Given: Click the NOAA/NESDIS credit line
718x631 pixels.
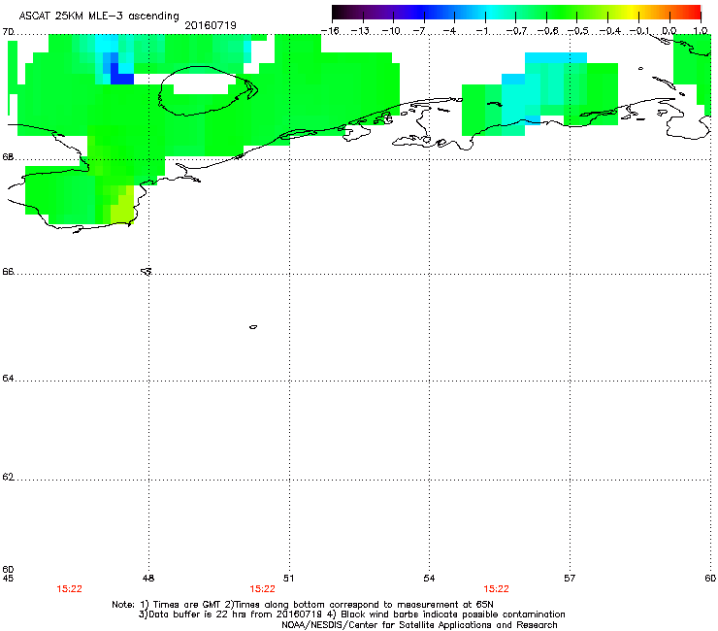Looking at the screenshot, I should click(x=419, y=625).
